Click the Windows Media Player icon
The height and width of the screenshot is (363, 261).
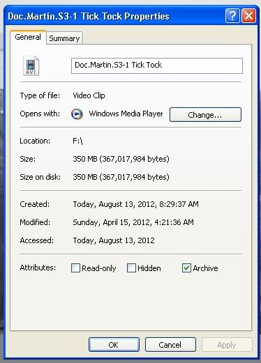click(x=77, y=114)
